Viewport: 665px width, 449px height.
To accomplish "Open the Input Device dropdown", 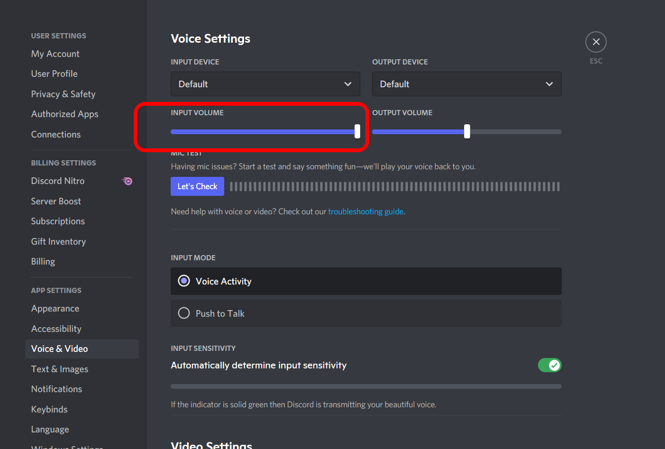I will coord(265,84).
